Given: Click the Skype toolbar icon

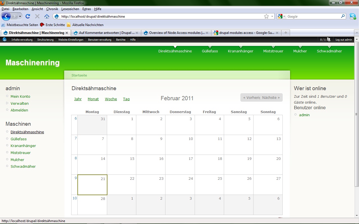Looking at the screenshot, I should tap(353, 16).
